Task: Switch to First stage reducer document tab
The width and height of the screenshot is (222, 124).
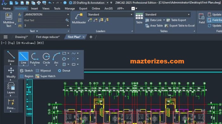Action: tap(48, 37)
